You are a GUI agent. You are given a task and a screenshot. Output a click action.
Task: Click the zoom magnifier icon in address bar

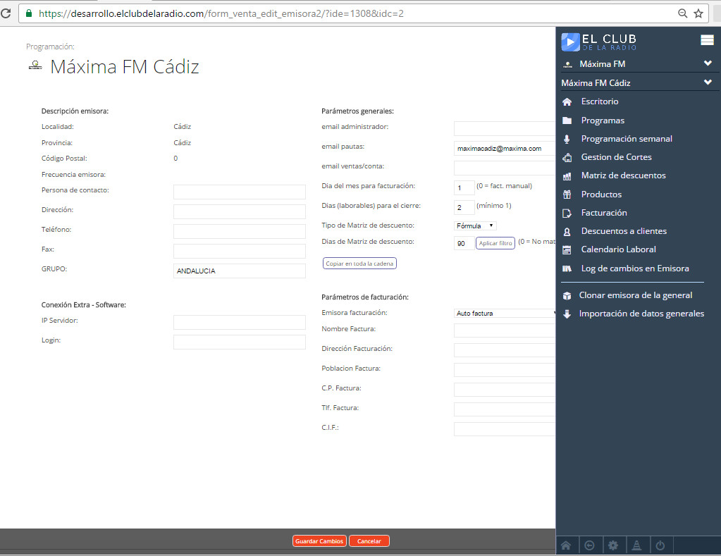coord(683,13)
